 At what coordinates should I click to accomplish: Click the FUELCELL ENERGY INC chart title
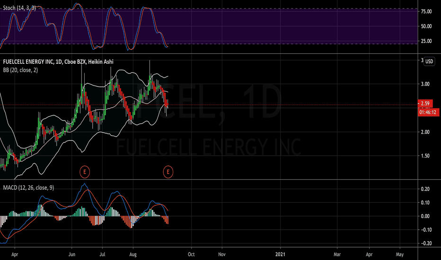[58, 61]
